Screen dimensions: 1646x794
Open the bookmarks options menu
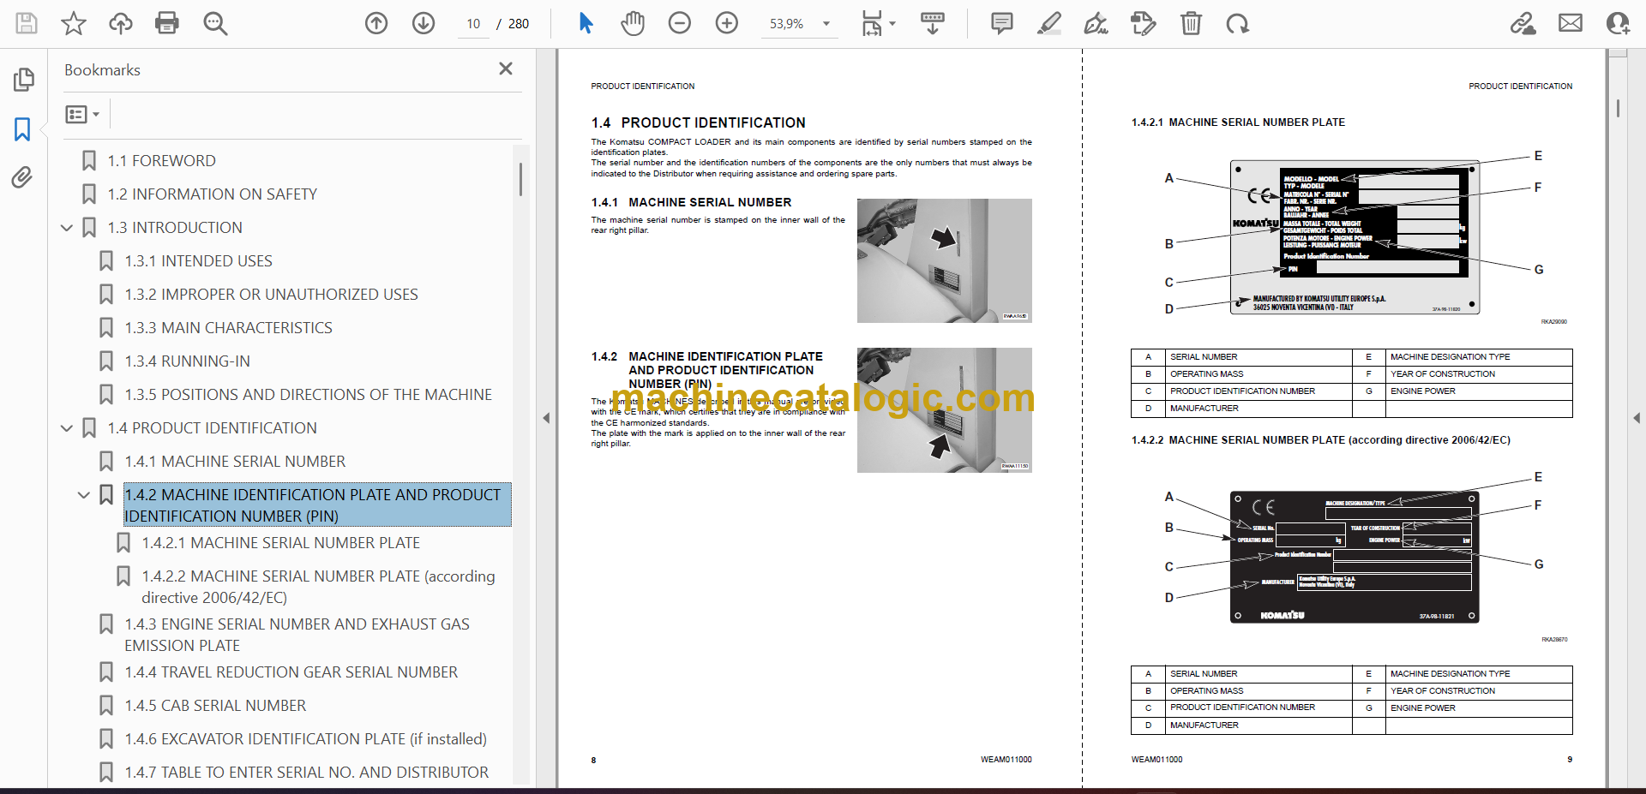click(x=82, y=114)
